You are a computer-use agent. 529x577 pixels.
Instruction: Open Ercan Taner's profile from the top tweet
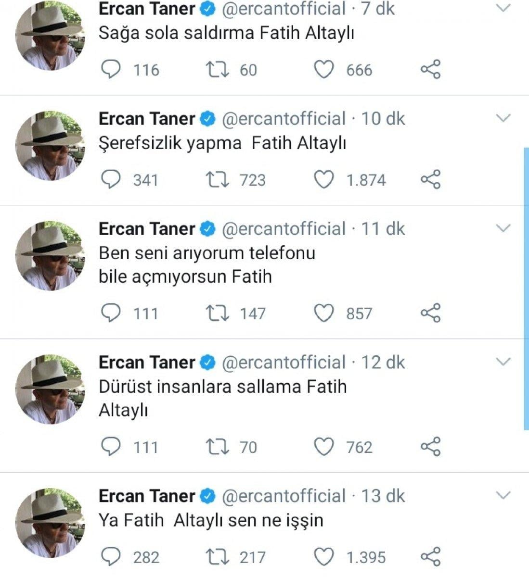[147, 8]
